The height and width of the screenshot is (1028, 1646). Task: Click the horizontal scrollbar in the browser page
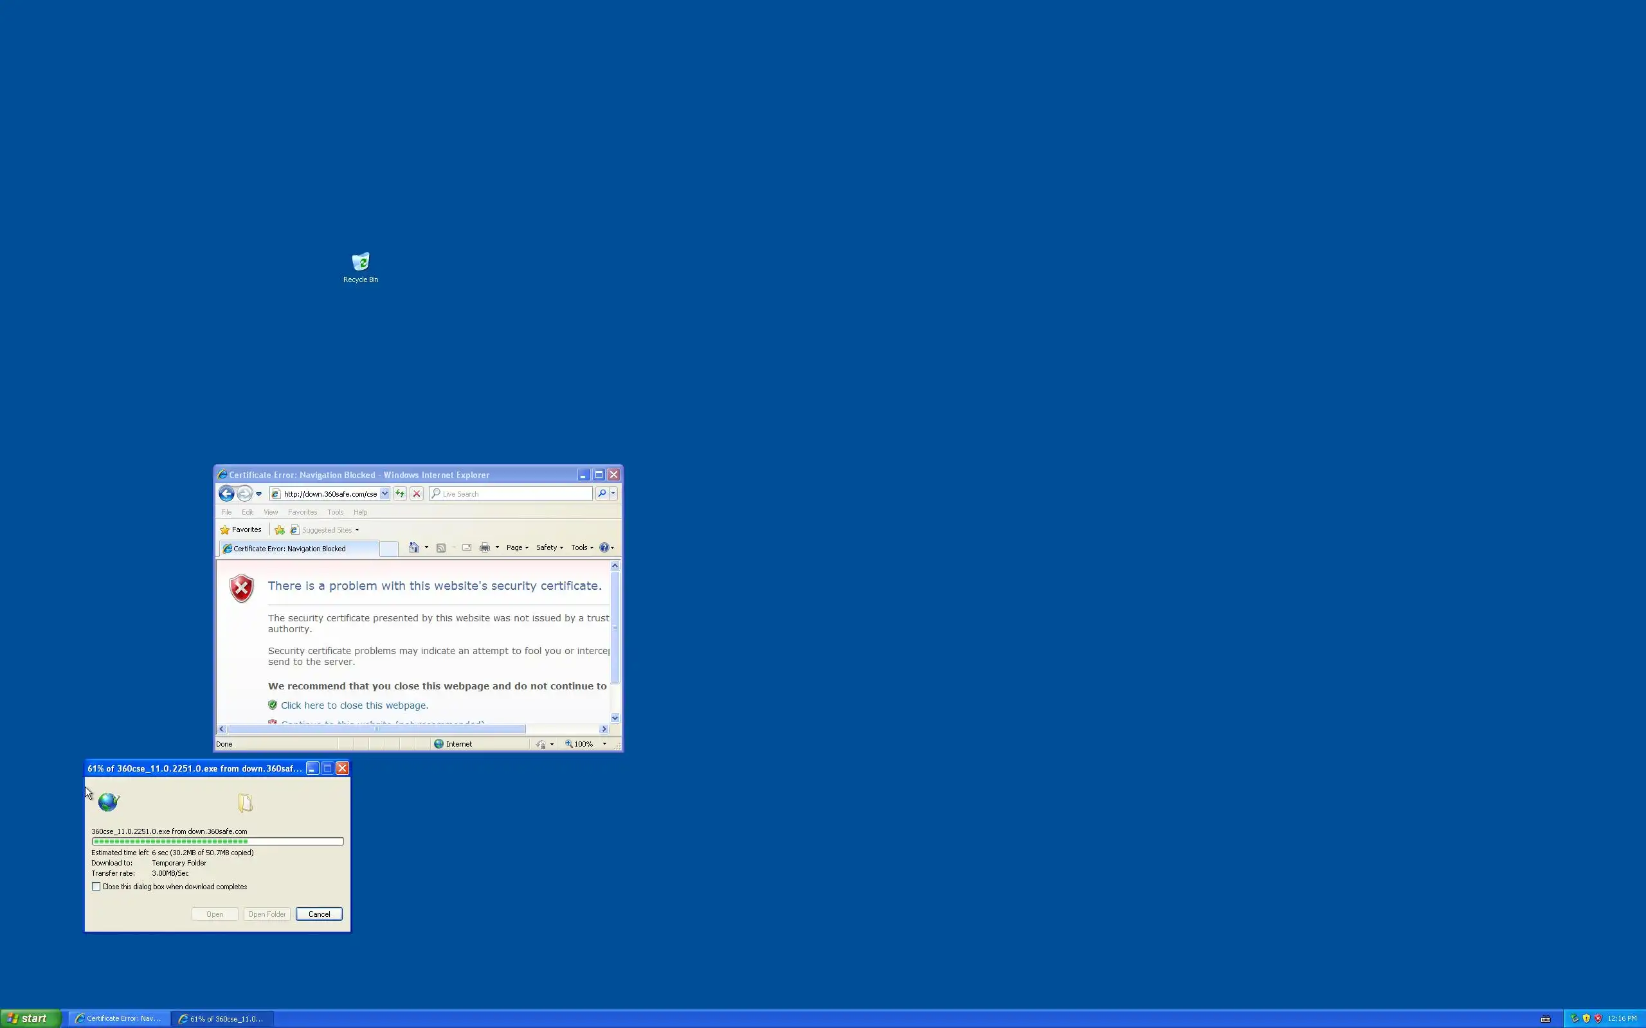click(x=376, y=729)
